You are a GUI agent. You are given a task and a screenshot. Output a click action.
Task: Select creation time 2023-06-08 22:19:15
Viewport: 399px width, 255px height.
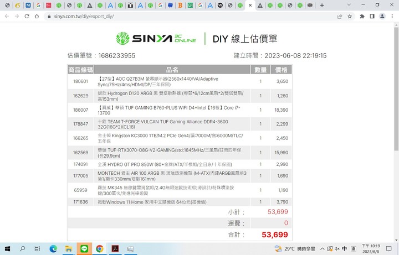[x=295, y=56]
